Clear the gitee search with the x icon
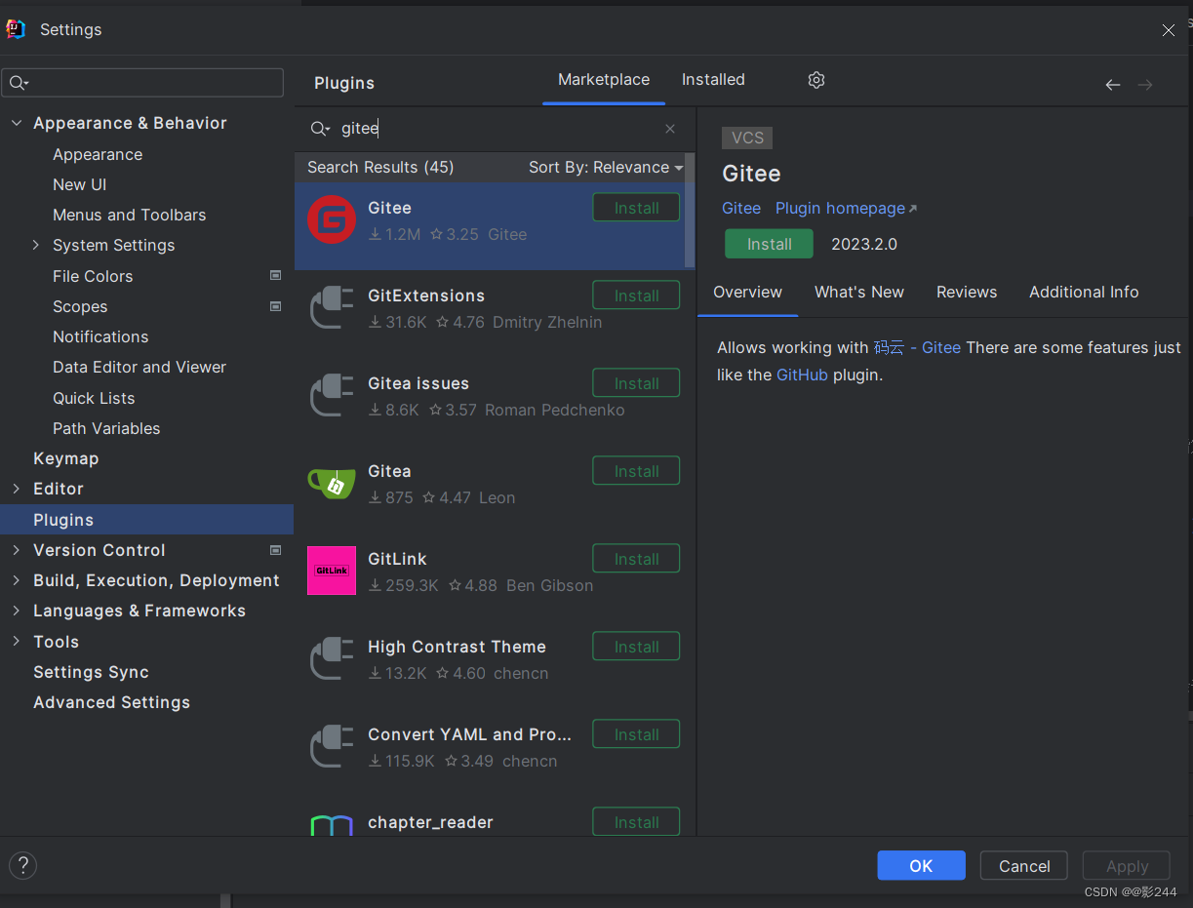The image size is (1193, 908). point(670,129)
